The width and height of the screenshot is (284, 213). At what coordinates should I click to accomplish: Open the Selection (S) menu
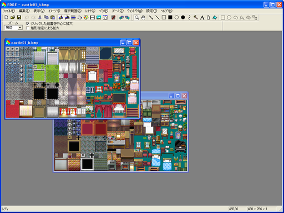point(73,11)
